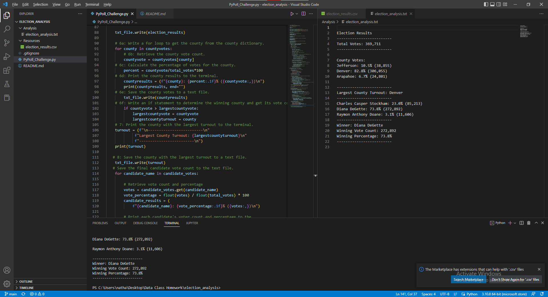
Task: Click the Search Marketplace button
Action: [468, 280]
